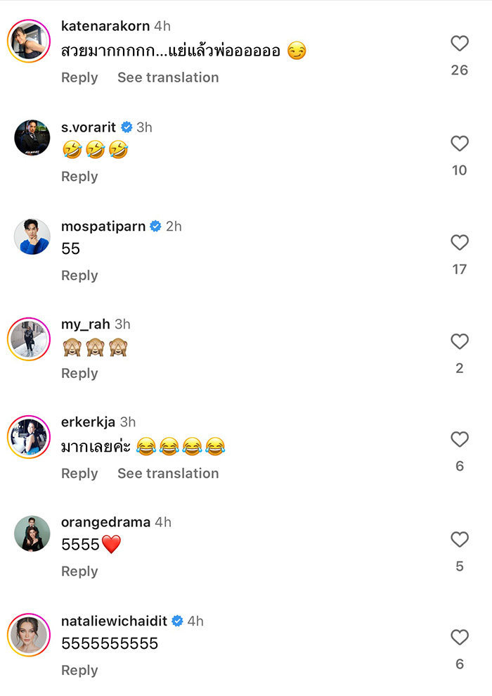Screen dimensions: 492x696
Task: Like s.vorarit's laughing emoji comment
Action: [459, 144]
